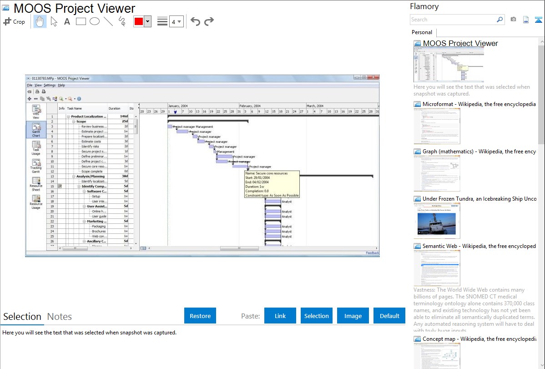Select Tracking Gantt view in sidebar
The width and height of the screenshot is (545, 369).
[36, 166]
